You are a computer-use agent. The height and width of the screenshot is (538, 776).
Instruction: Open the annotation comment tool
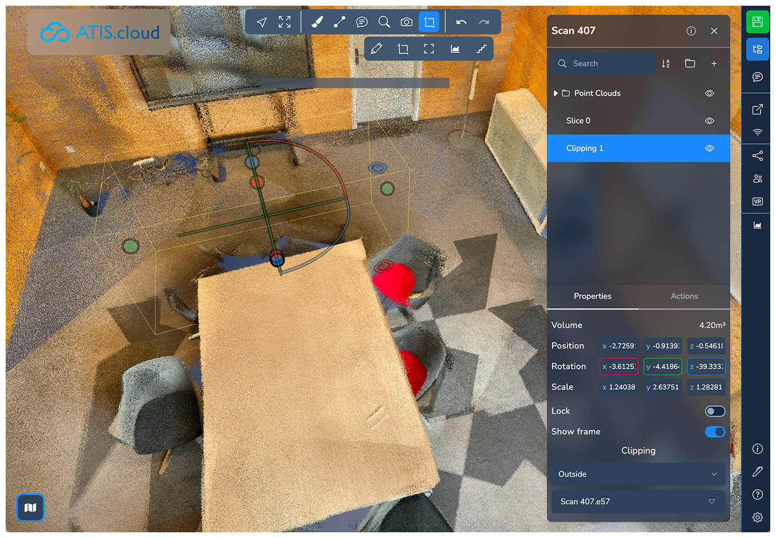tap(362, 22)
